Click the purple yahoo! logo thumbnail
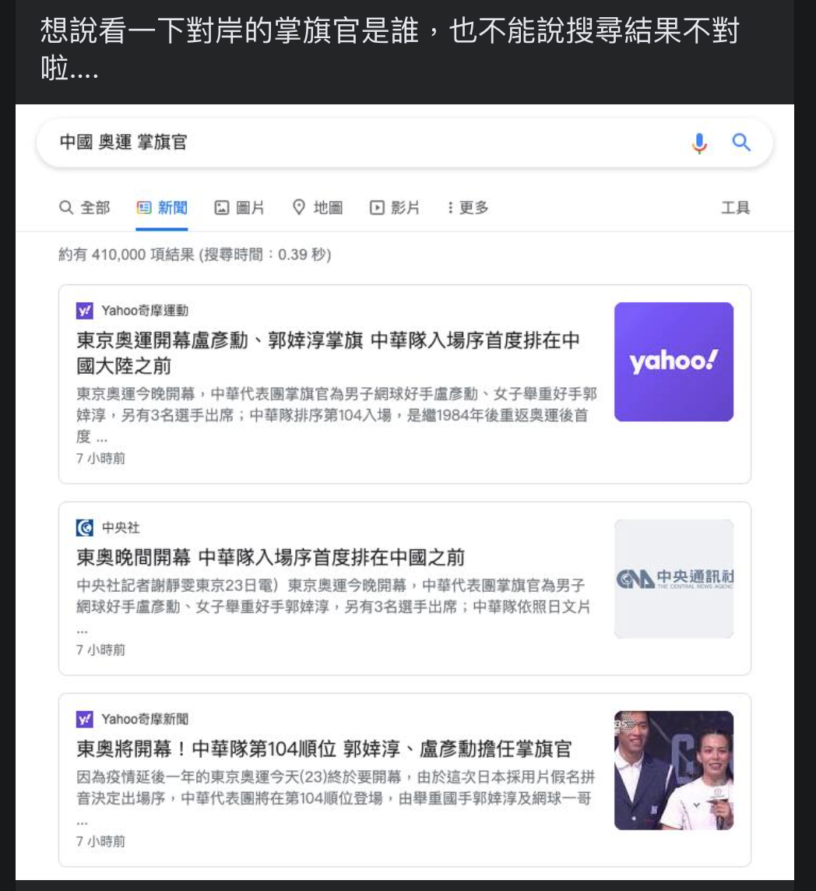The image size is (816, 891). tap(674, 362)
